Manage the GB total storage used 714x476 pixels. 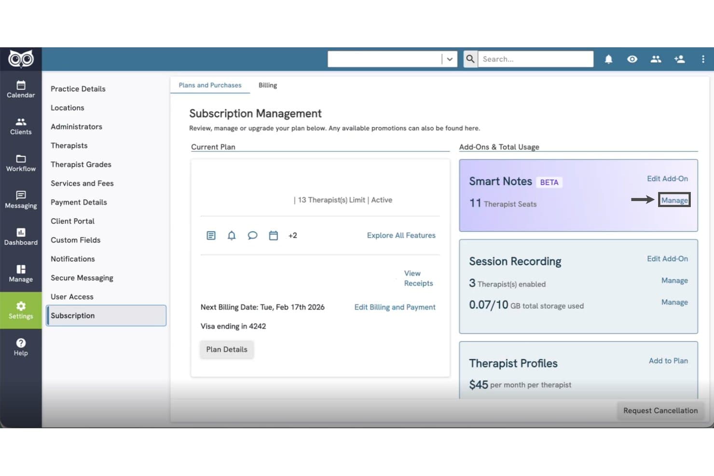(x=674, y=302)
